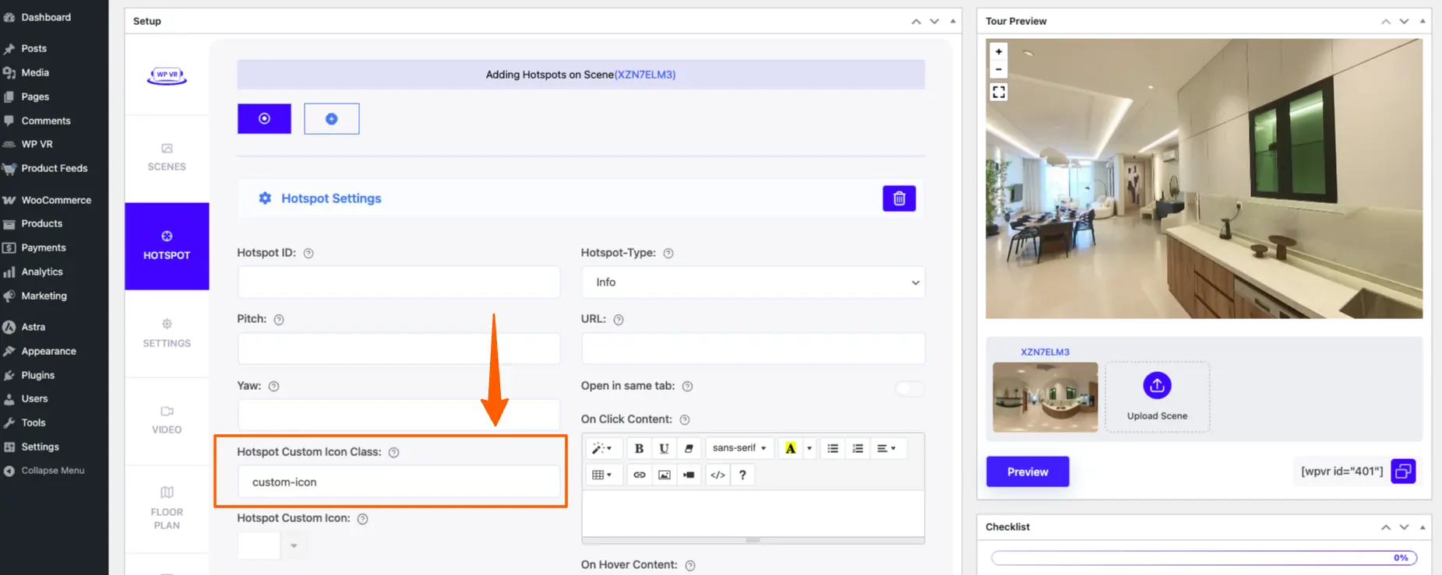
Task: Open the HOTSPOT tab
Action: point(167,246)
